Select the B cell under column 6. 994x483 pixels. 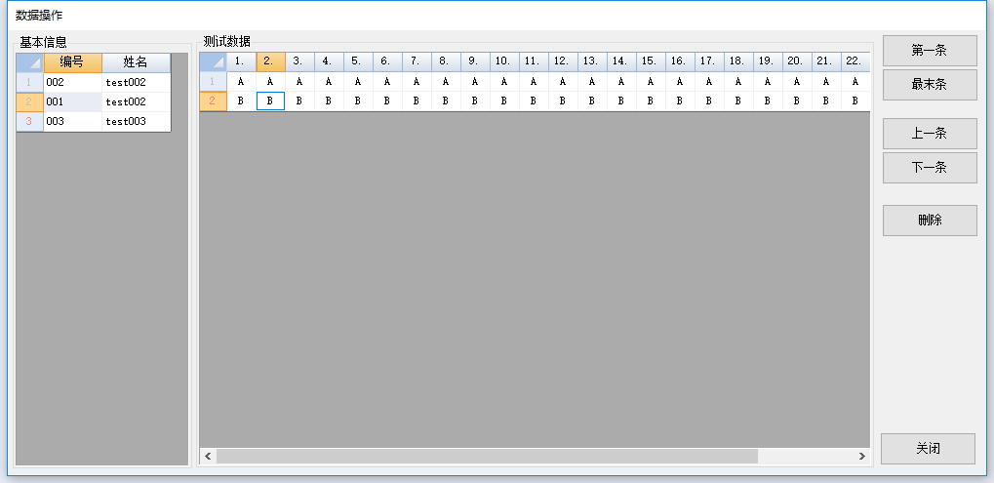387,101
